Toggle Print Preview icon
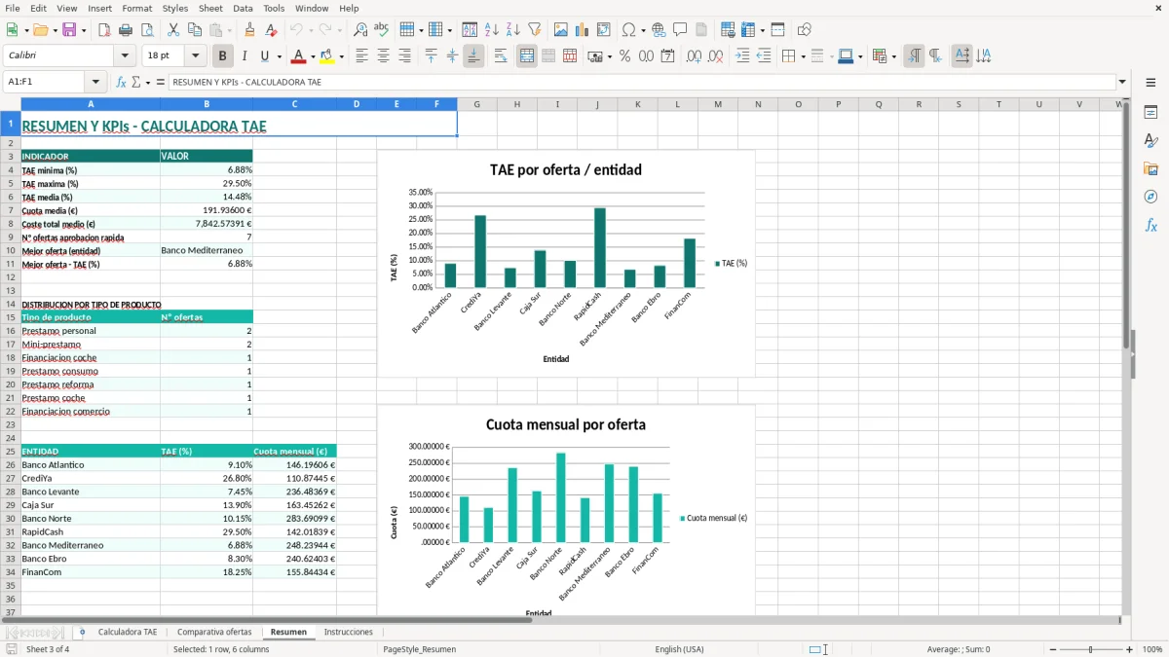This screenshot has height=657, width=1169. click(145, 30)
